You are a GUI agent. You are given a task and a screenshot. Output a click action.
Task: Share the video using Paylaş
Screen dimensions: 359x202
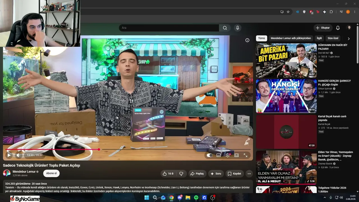pos(197,174)
